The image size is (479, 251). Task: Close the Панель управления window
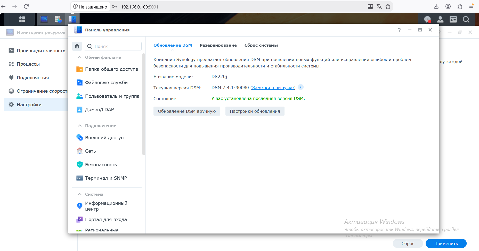(430, 30)
